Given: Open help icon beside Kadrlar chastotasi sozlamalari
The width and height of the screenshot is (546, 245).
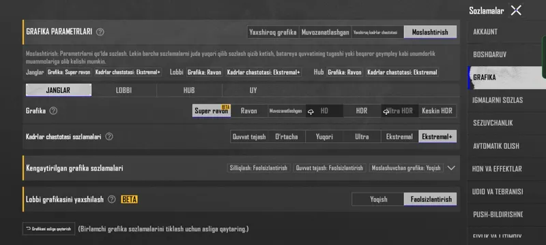Looking at the screenshot, I should (x=109, y=137).
